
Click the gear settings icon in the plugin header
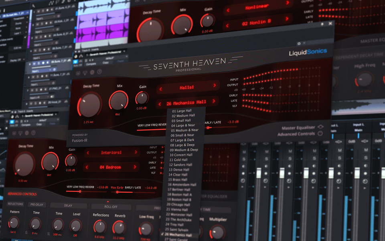click(299, 43)
